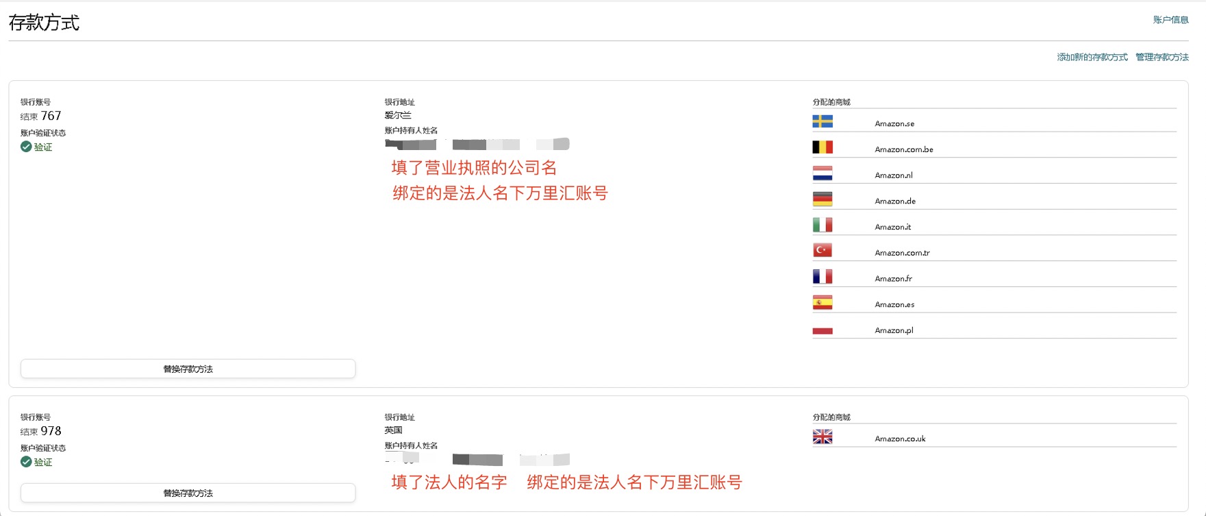Click 验证 status text for account 978

click(x=43, y=463)
